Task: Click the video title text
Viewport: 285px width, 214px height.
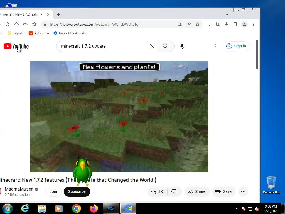Action: click(x=78, y=180)
